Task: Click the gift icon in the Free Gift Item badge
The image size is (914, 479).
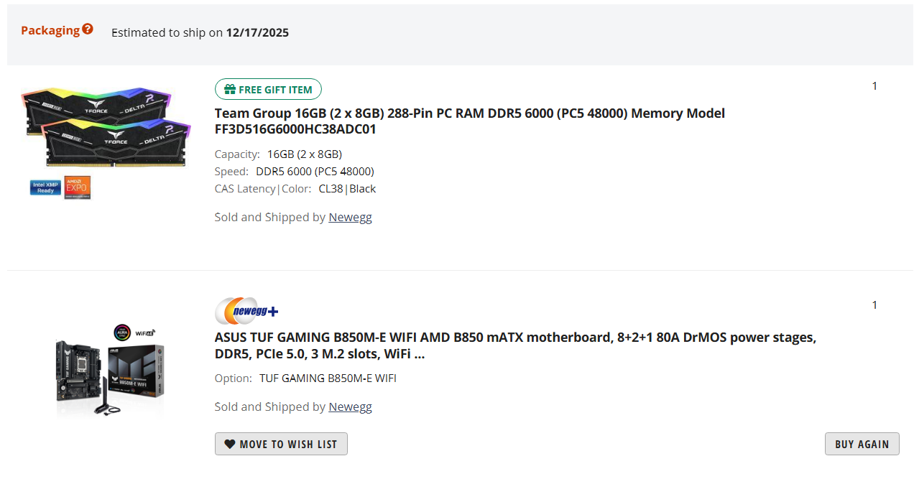Action: click(230, 90)
